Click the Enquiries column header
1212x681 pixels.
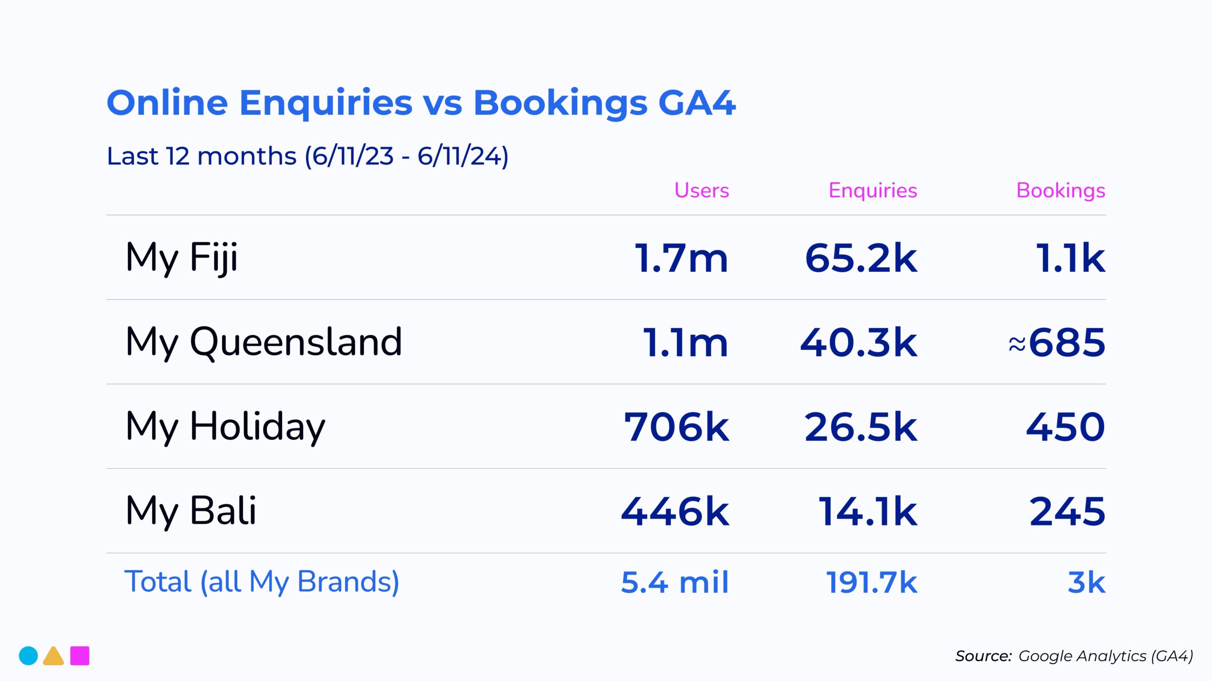tap(873, 191)
